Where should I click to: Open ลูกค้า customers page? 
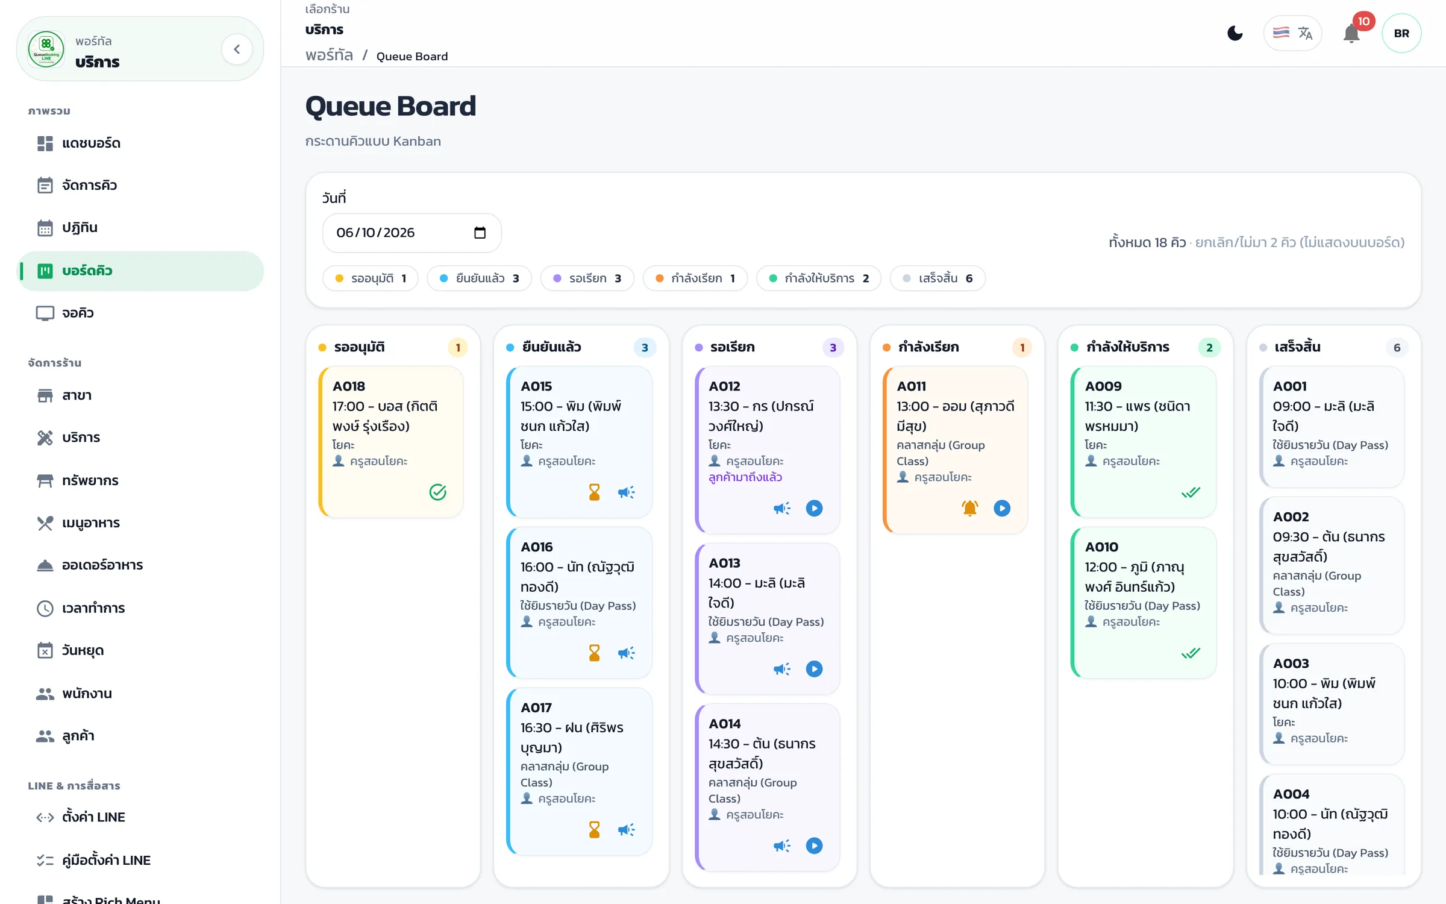click(140, 736)
